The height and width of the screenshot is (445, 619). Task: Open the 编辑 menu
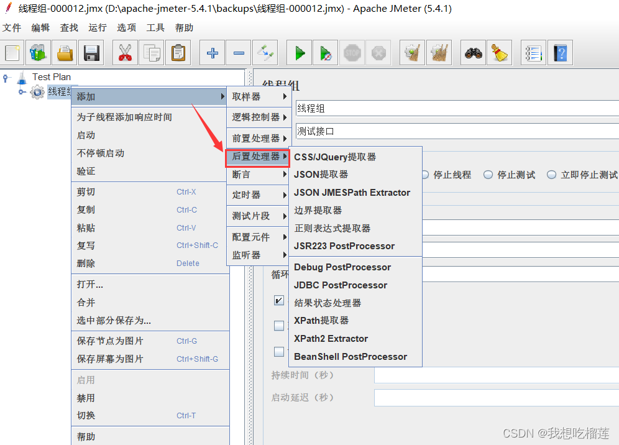click(x=40, y=27)
